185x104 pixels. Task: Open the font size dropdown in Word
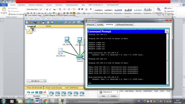(44, 9)
